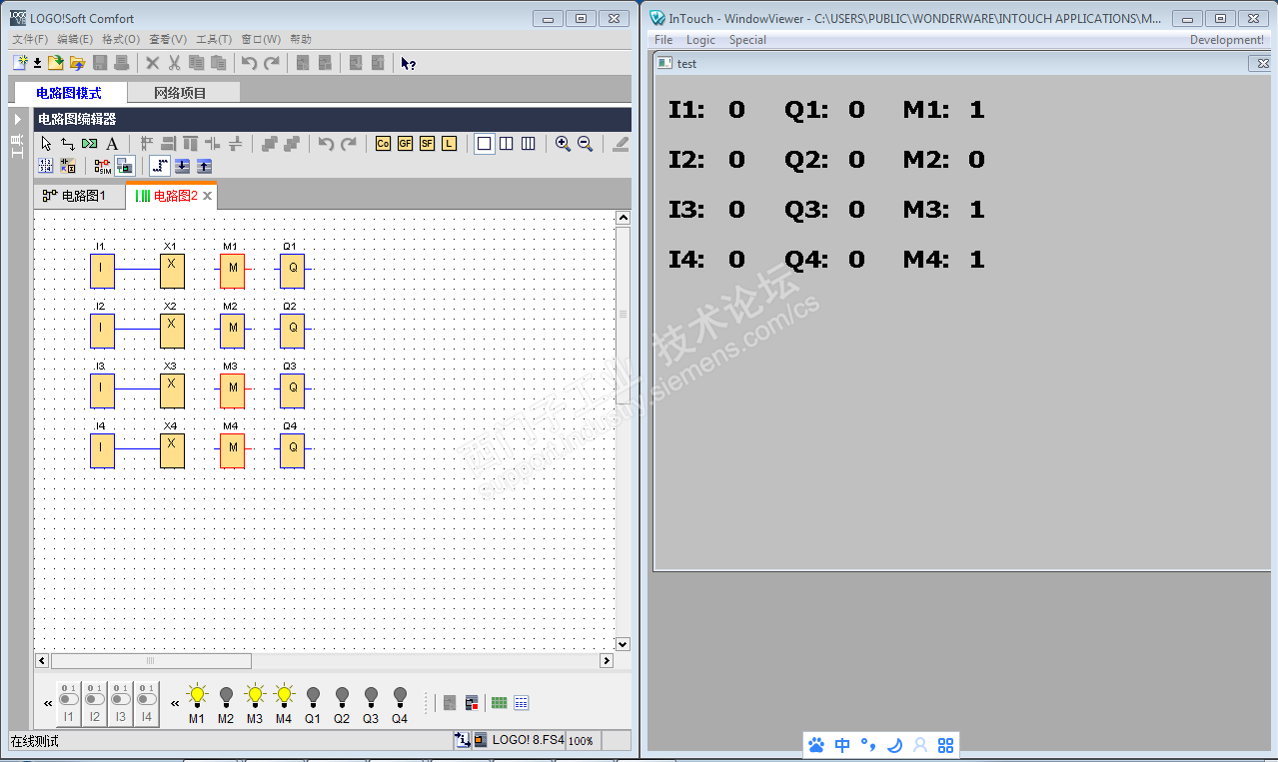Click the unlit Q1 lamp indicator

pyautogui.click(x=313, y=696)
